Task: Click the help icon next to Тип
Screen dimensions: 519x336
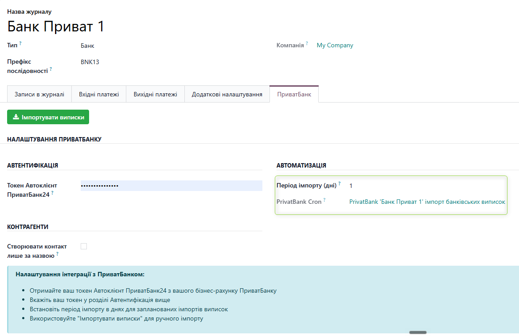Action: click(20, 43)
